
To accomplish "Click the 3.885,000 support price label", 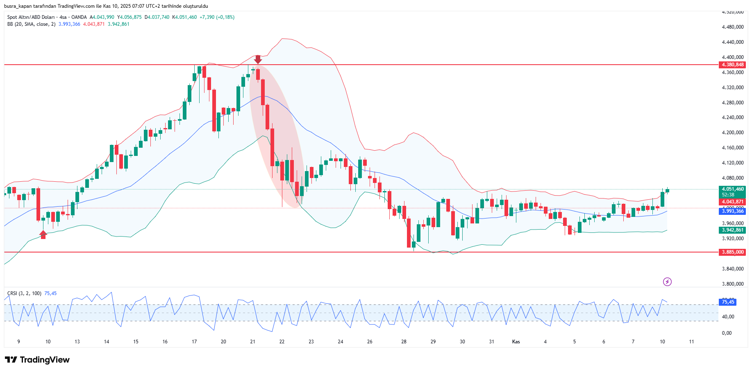I will click(x=732, y=252).
